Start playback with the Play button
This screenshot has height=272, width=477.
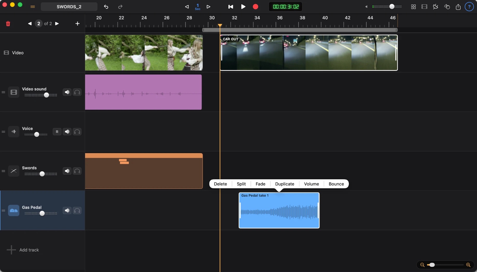[x=243, y=7]
